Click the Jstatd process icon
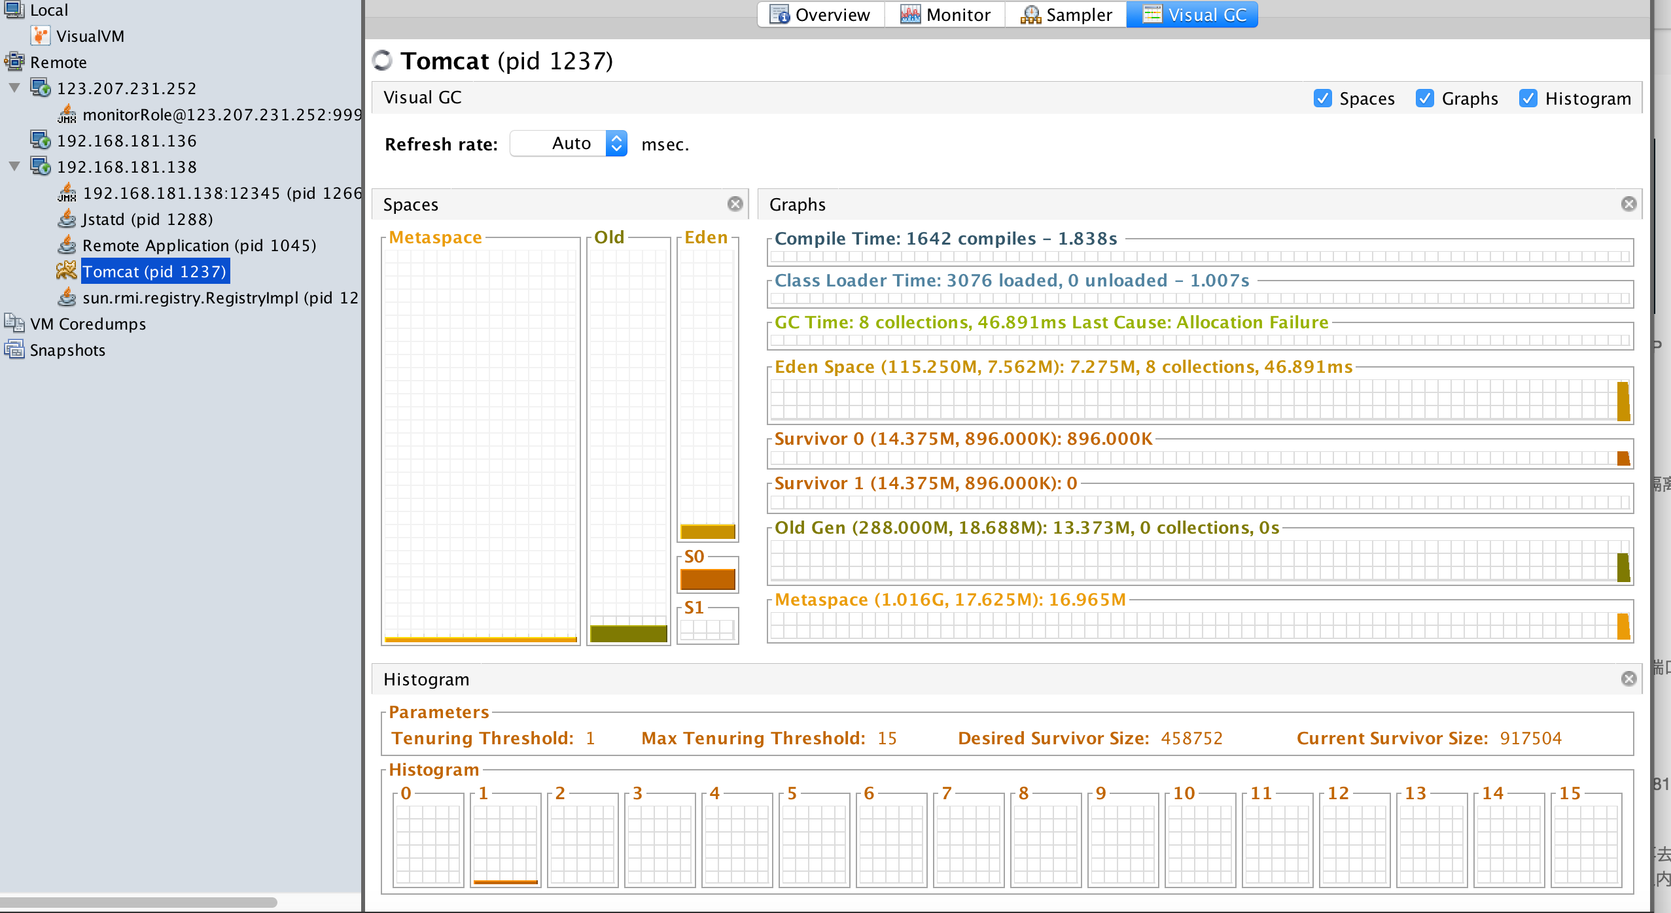The width and height of the screenshot is (1671, 913). point(67,219)
